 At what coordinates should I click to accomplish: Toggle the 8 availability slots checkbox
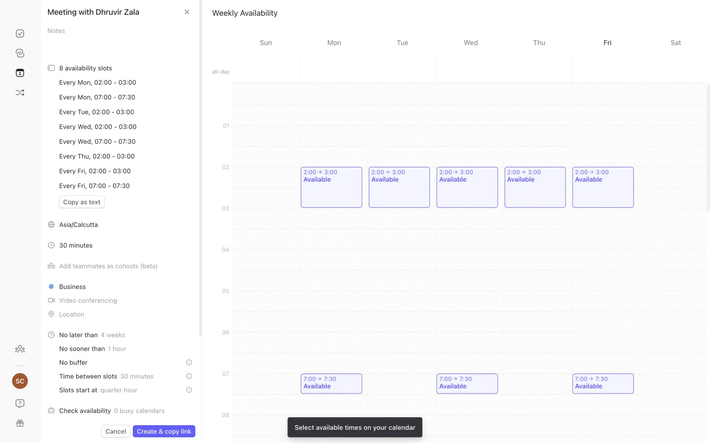(51, 68)
